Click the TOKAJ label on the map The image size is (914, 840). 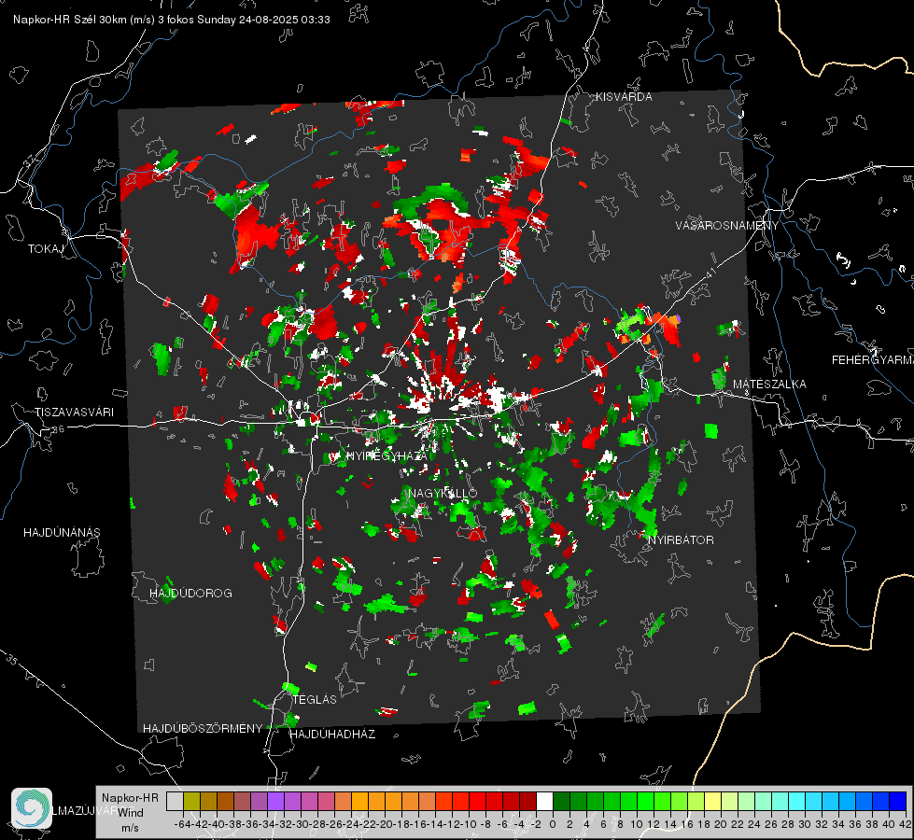pos(46,249)
